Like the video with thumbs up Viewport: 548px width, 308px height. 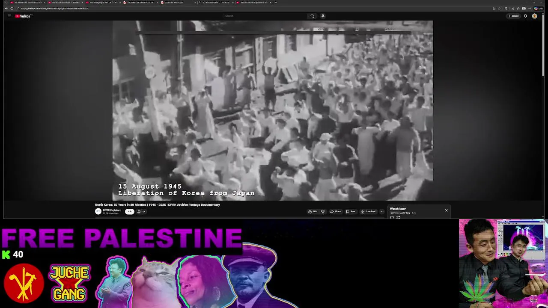[x=313, y=211]
